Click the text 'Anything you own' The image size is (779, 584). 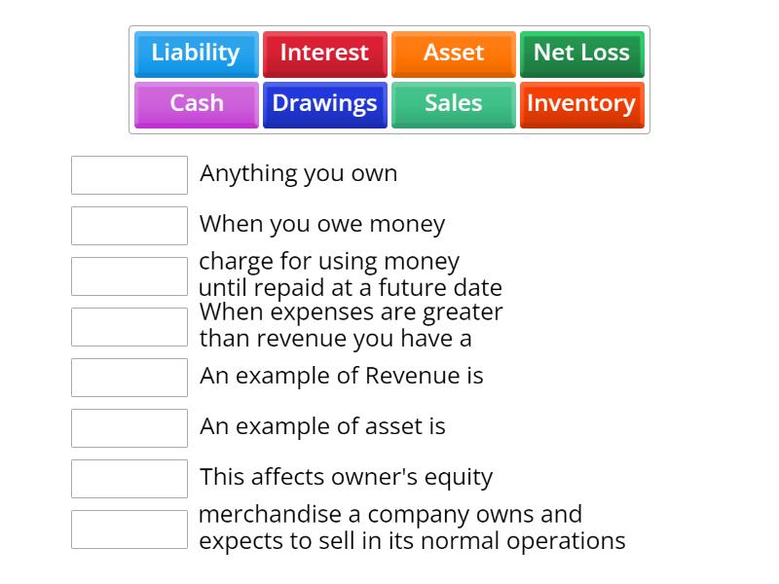tap(298, 173)
